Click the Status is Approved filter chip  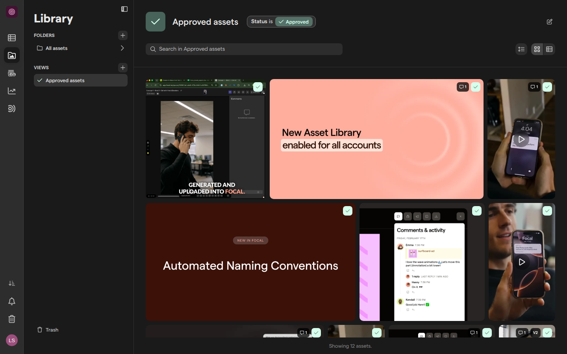pyautogui.click(x=281, y=22)
